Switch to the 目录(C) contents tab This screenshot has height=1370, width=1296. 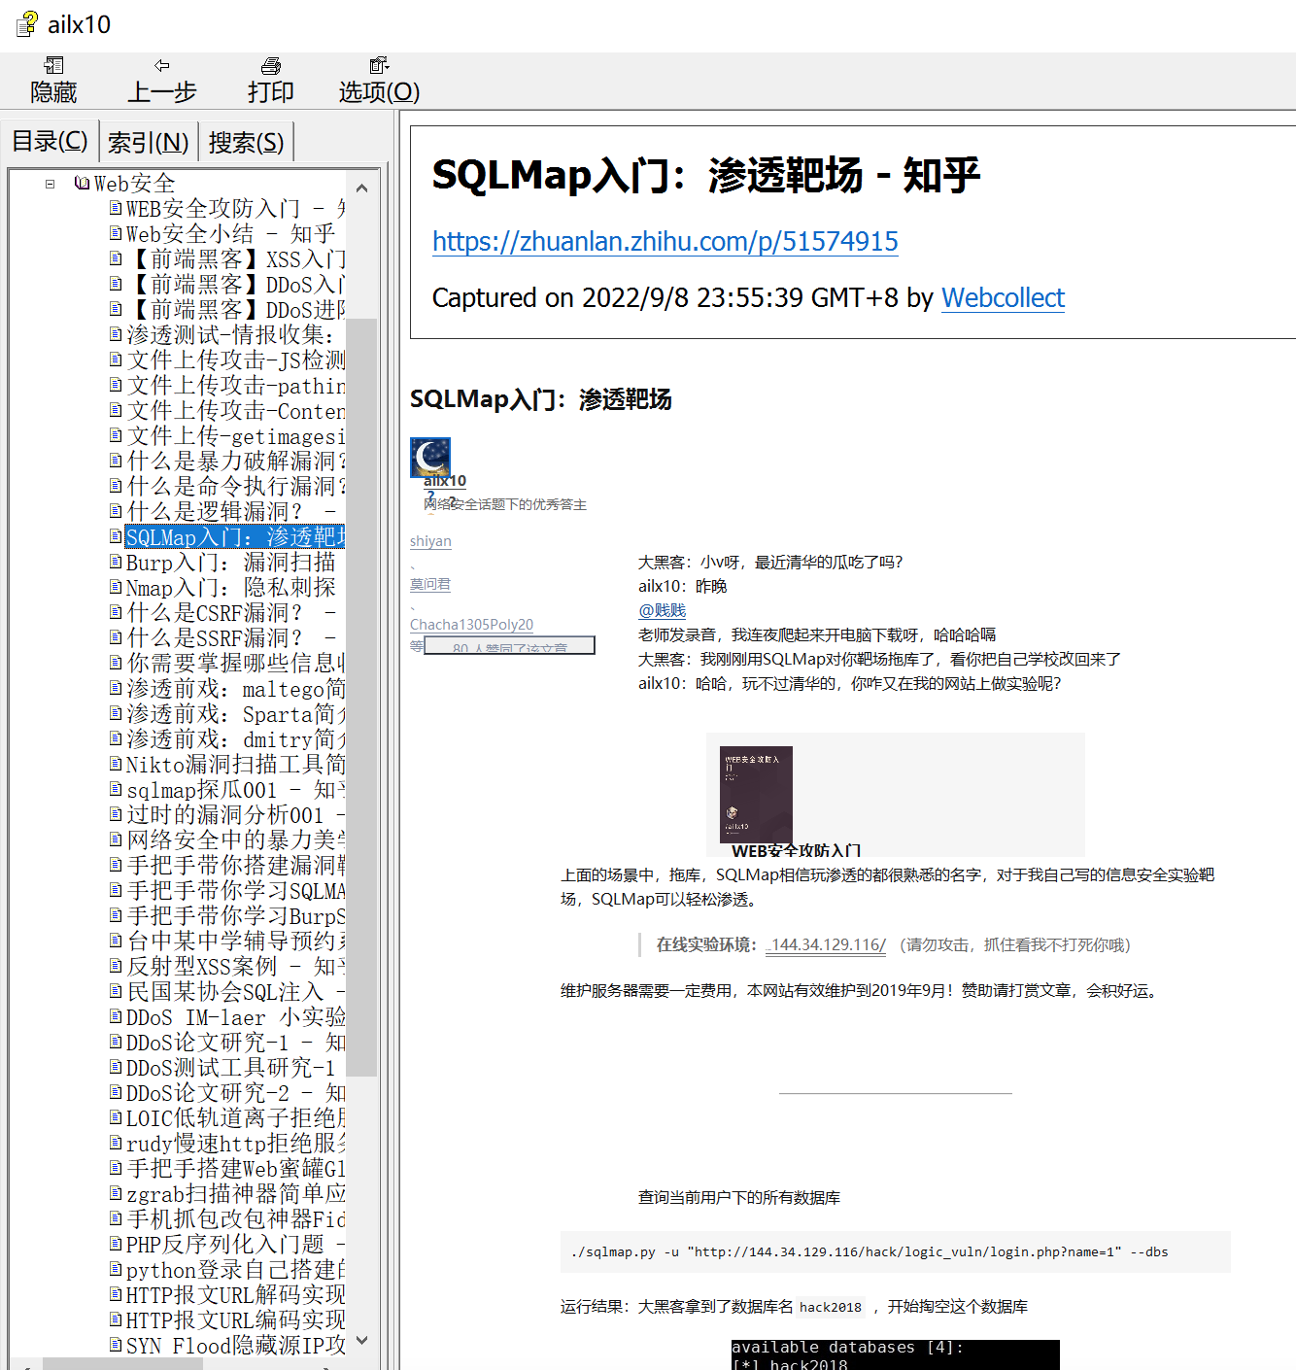(50, 142)
